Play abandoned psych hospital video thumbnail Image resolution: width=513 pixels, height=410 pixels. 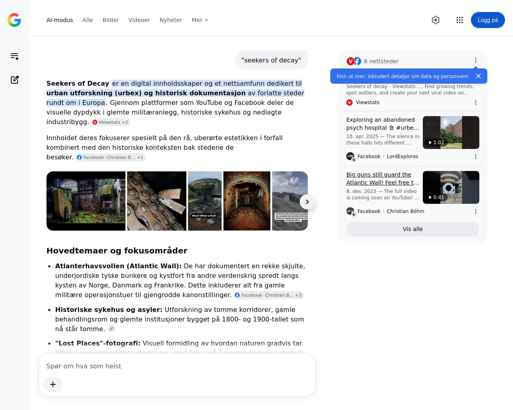click(451, 133)
